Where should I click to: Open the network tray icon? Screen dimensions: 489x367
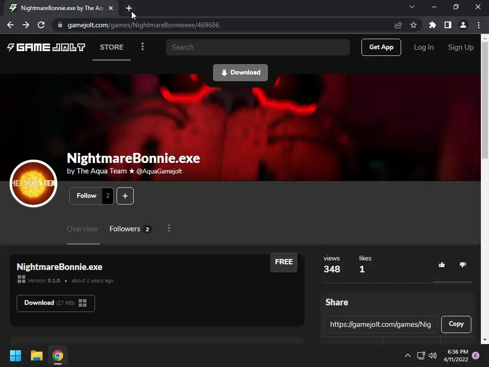tap(421, 356)
